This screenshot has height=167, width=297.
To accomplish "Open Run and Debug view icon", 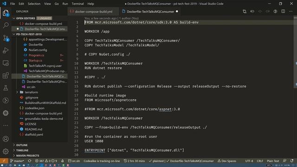I will pos(6,51).
